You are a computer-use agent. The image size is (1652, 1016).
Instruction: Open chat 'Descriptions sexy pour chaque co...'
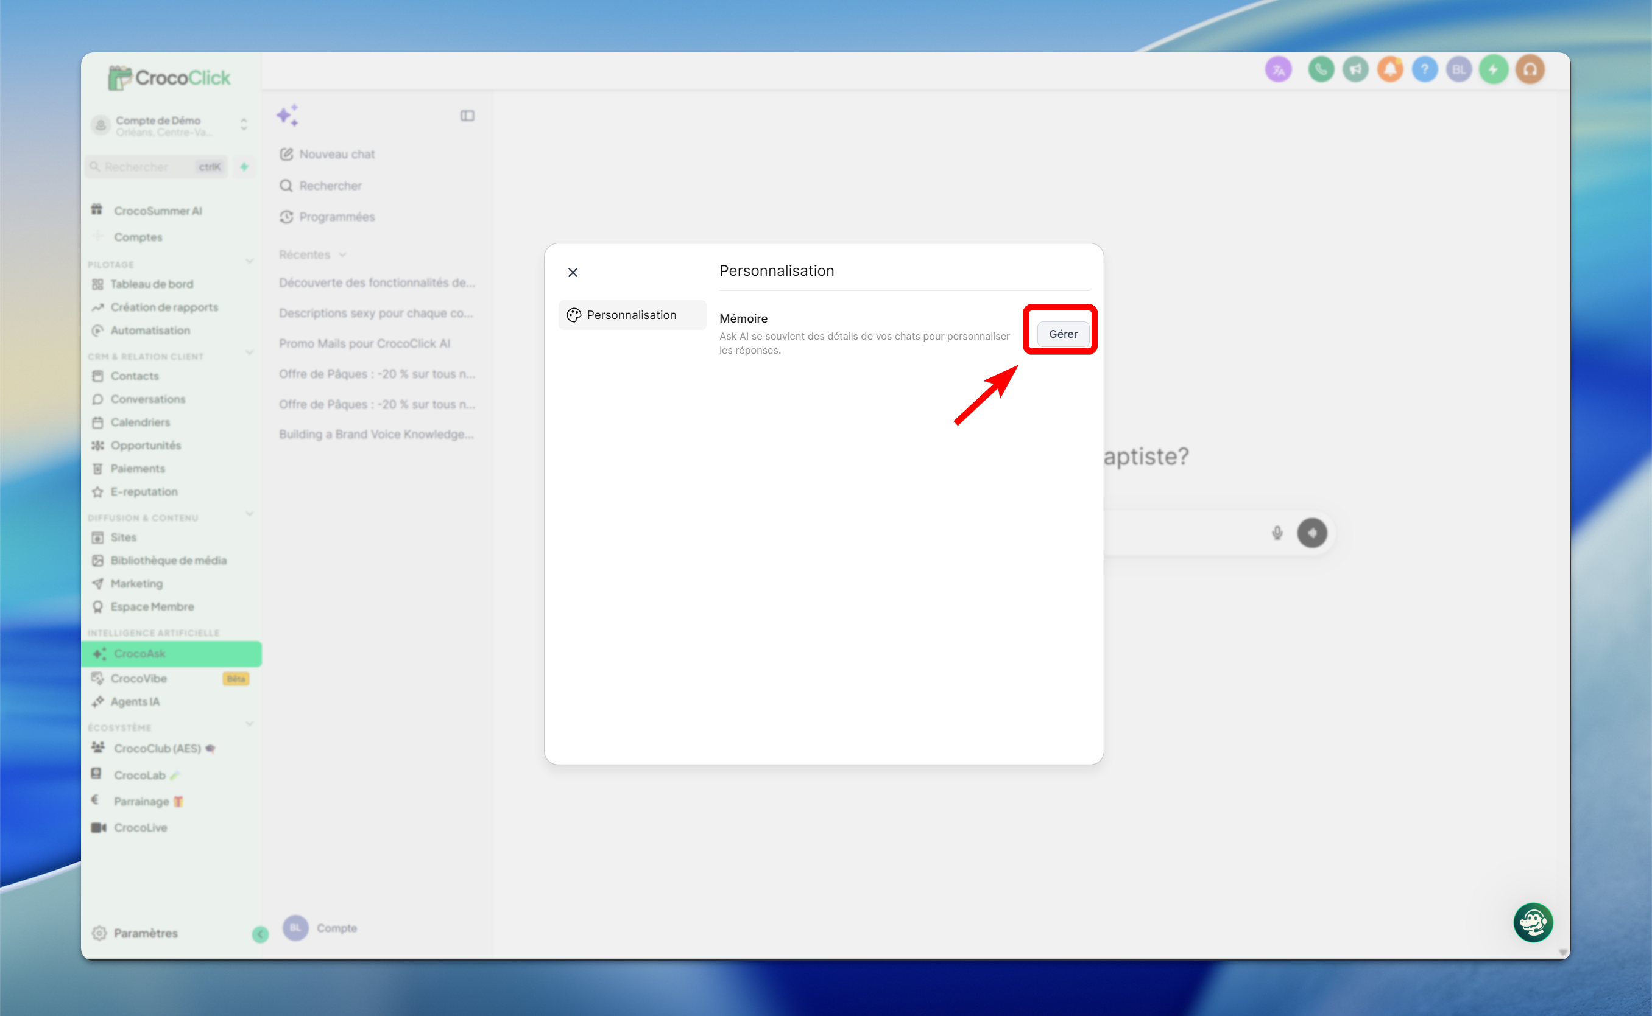coord(376,313)
